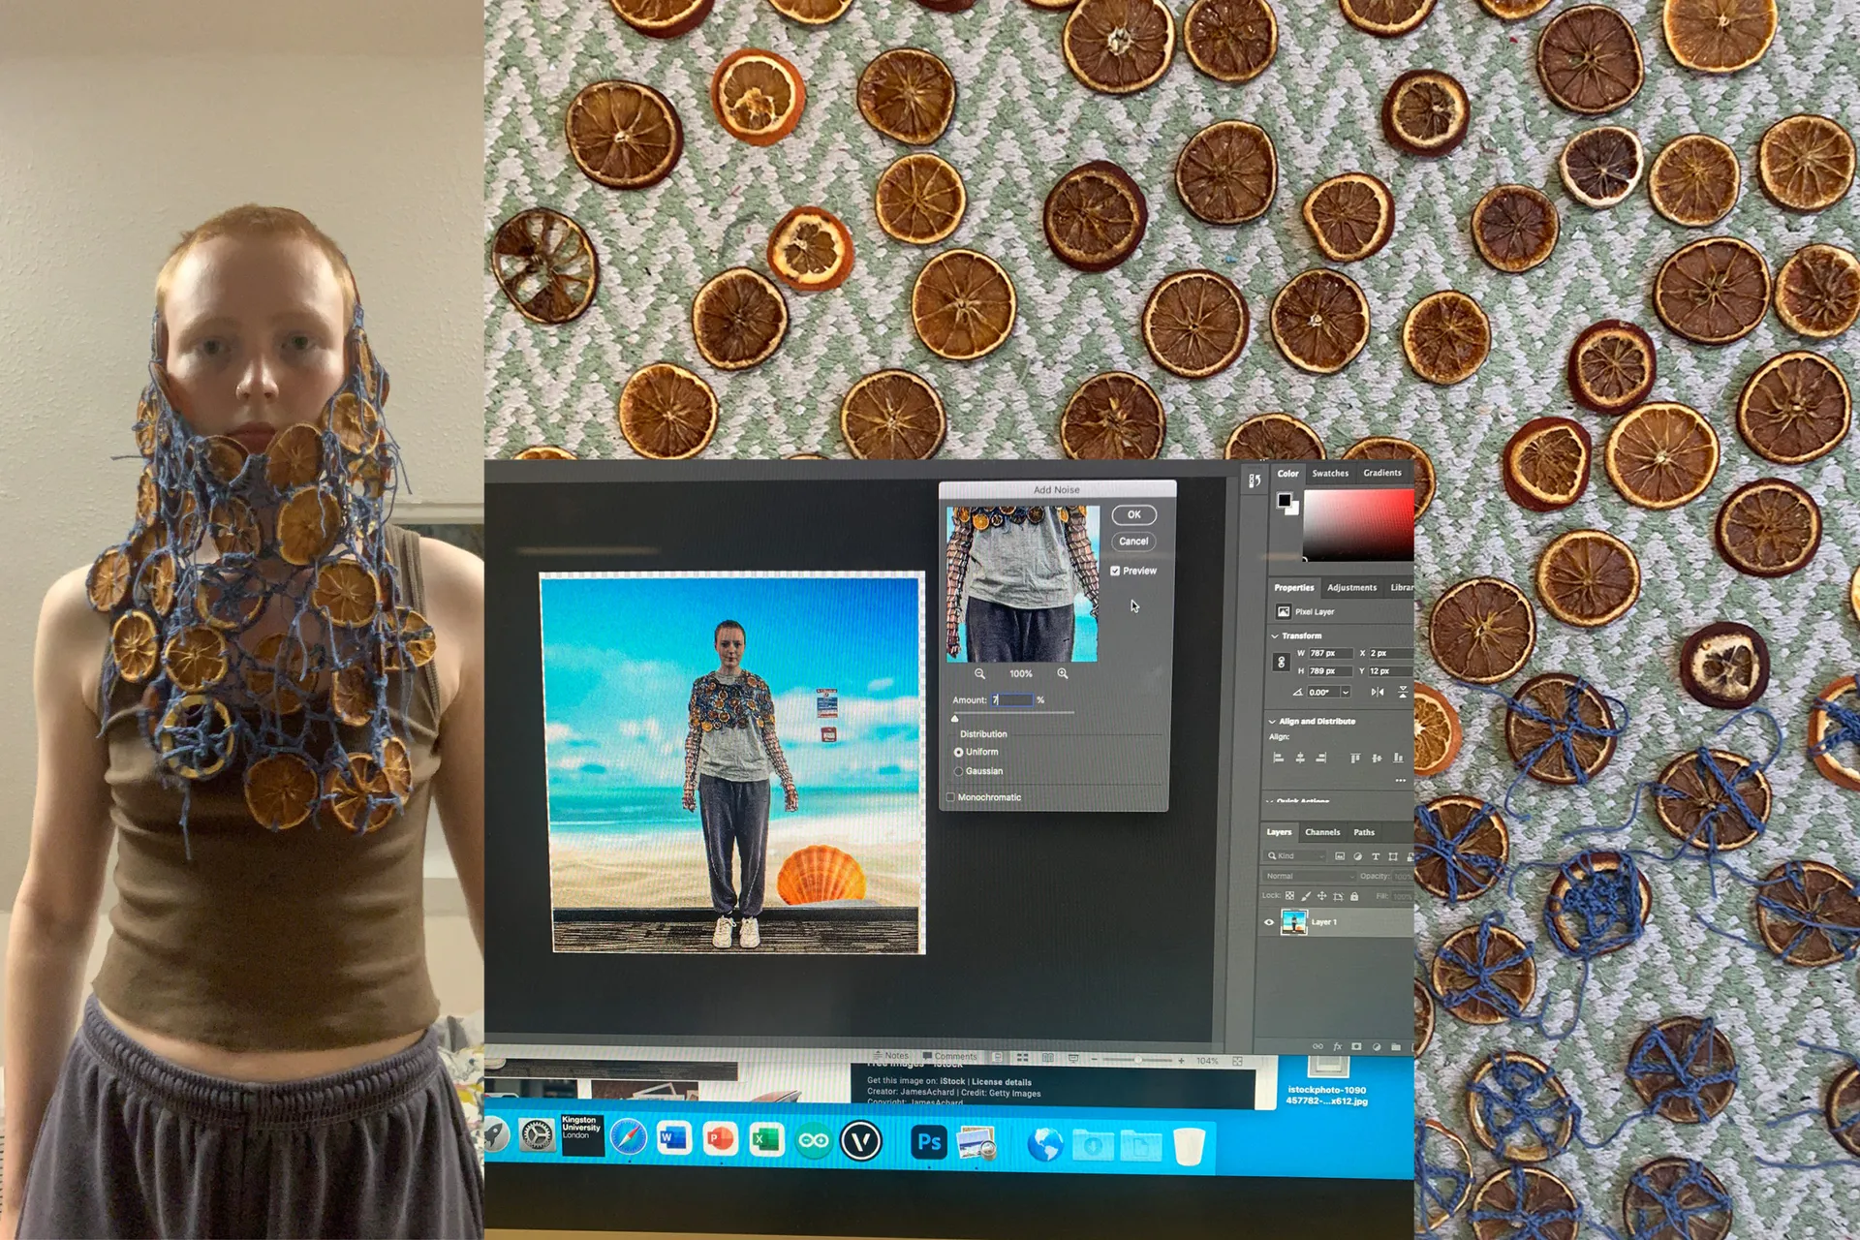Cancel the Add Noise dialog
1860x1240 pixels.
[x=1133, y=542]
